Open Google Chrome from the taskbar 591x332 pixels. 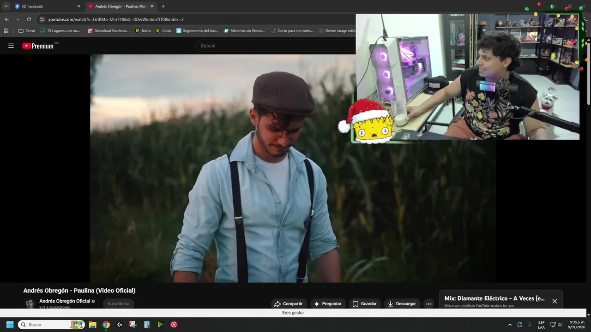106,325
